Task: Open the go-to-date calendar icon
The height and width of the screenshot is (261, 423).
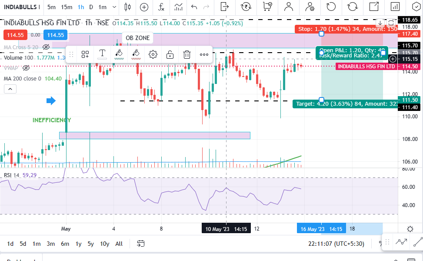Action: pos(140,244)
